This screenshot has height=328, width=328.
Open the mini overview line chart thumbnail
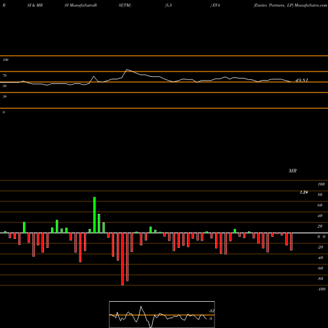162,314
